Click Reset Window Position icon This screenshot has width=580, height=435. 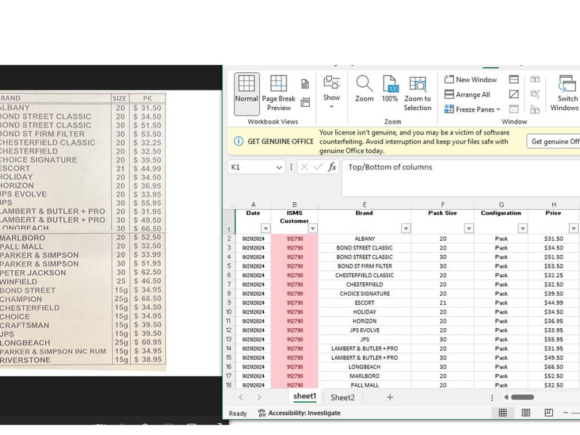pyautogui.click(x=535, y=109)
